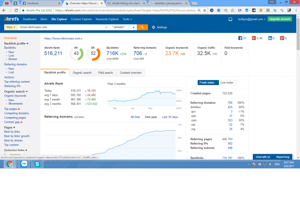Open Skype from the taskbar
Viewport: 300px width, 207px height.
coord(37,164)
